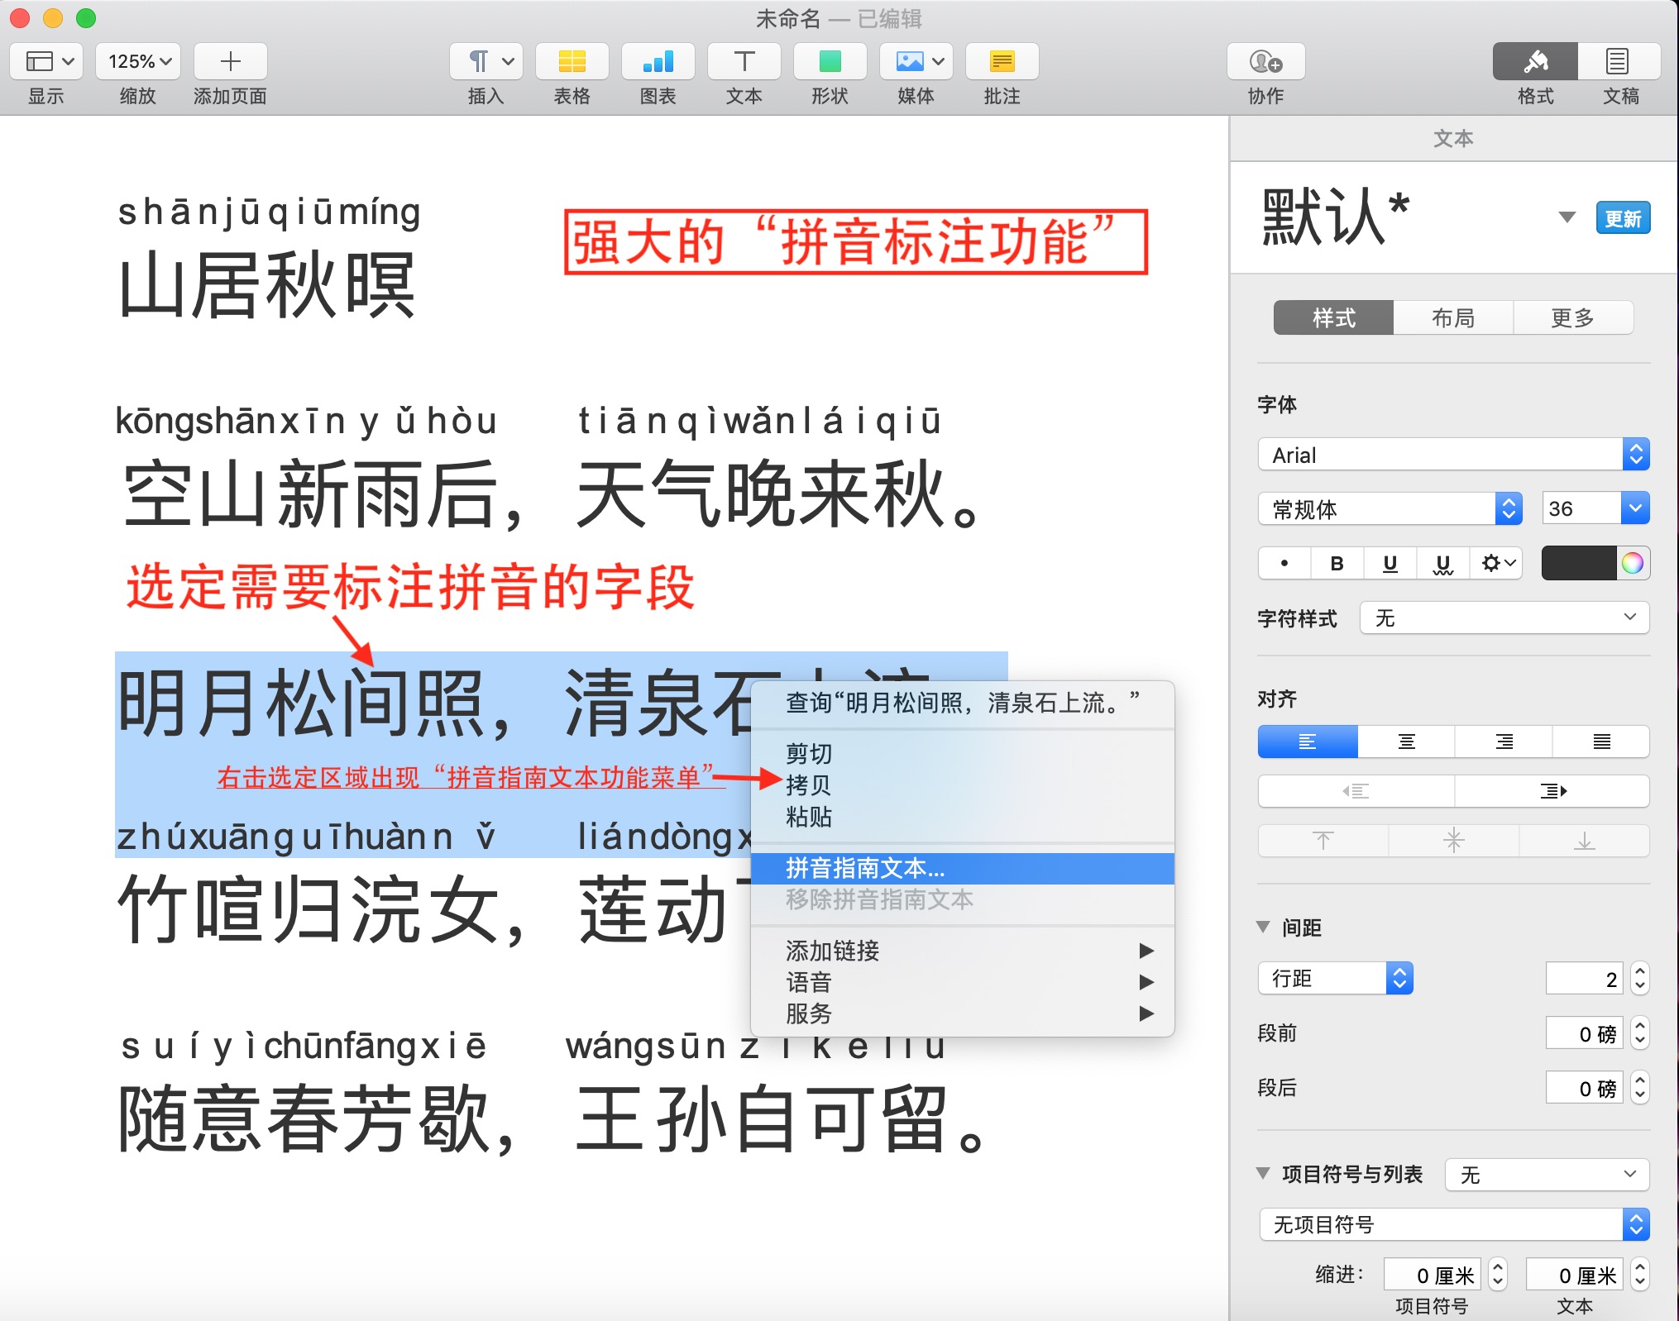
Task: Click the blue 更新 button
Action: [x=1622, y=219]
